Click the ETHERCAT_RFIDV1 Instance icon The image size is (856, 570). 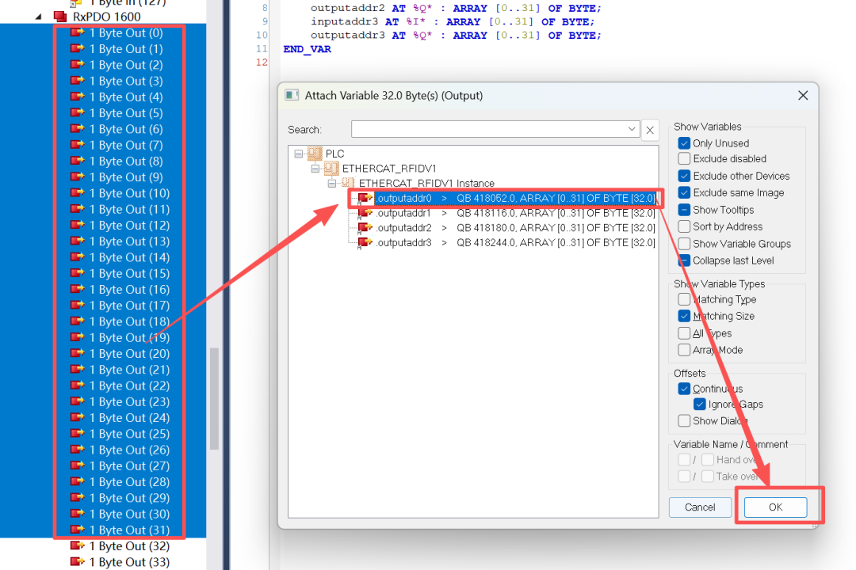(348, 184)
